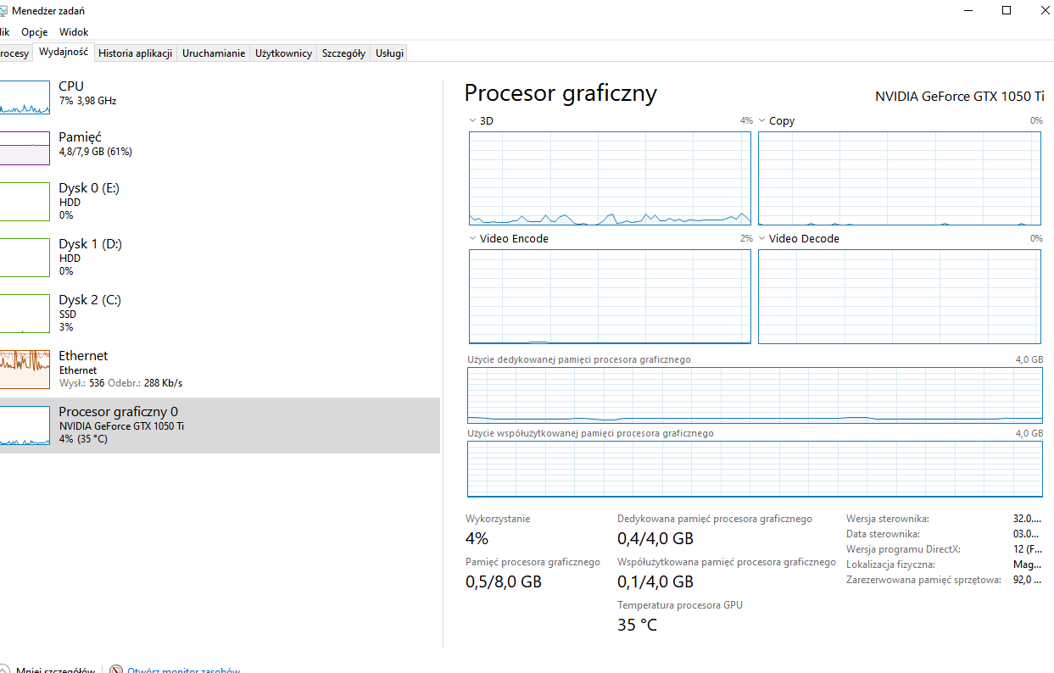Click inside the 3D usage graph
This screenshot has width=1054, height=673.
pyautogui.click(x=610, y=178)
